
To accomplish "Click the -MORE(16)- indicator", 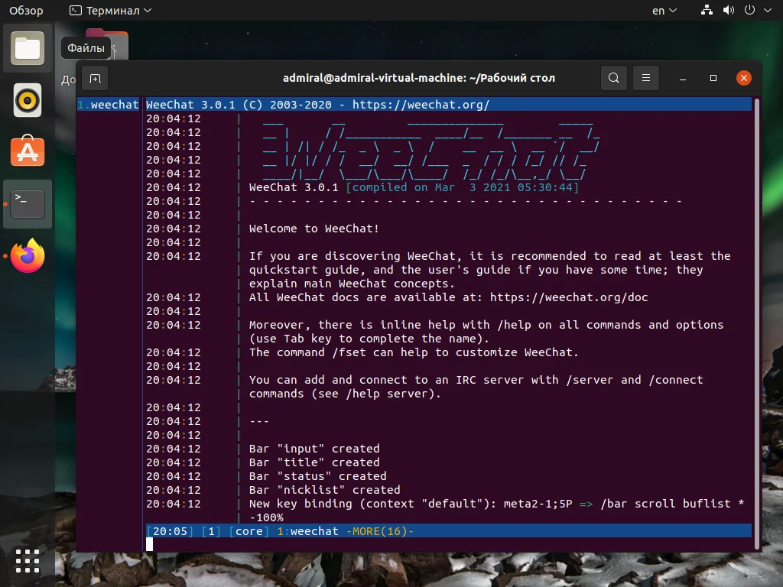I will point(380,531).
